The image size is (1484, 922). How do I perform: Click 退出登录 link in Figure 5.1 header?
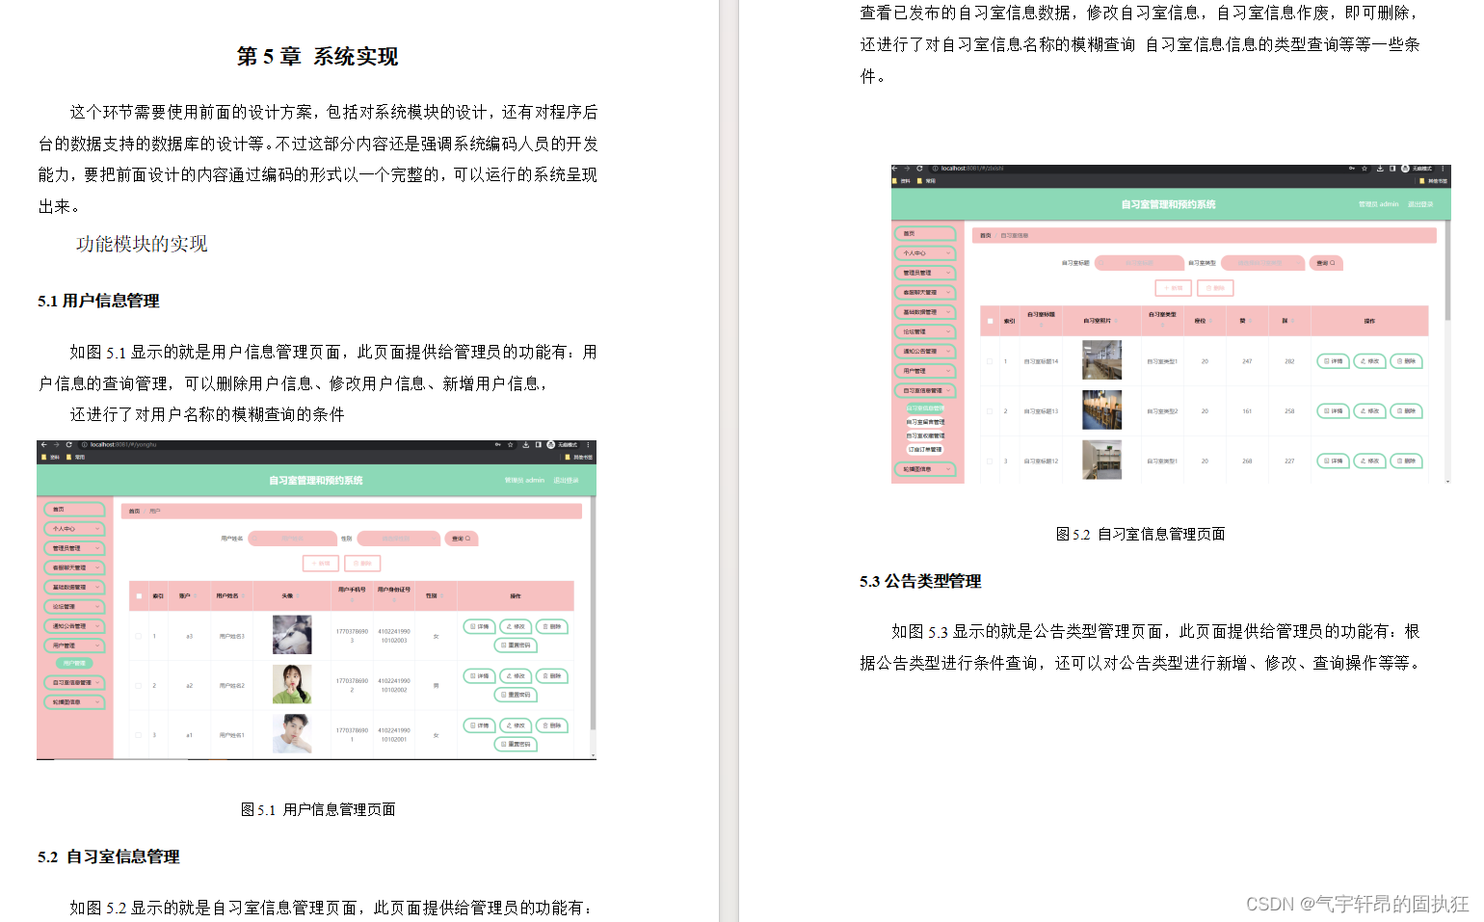coord(567,480)
